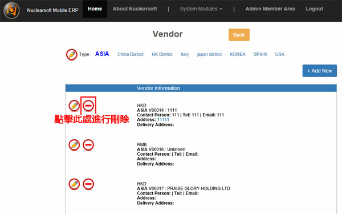Open the Home menu item
The height and width of the screenshot is (214, 342).
pyautogui.click(x=95, y=9)
